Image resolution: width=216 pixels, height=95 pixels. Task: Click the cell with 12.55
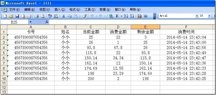[x=118, y=68]
